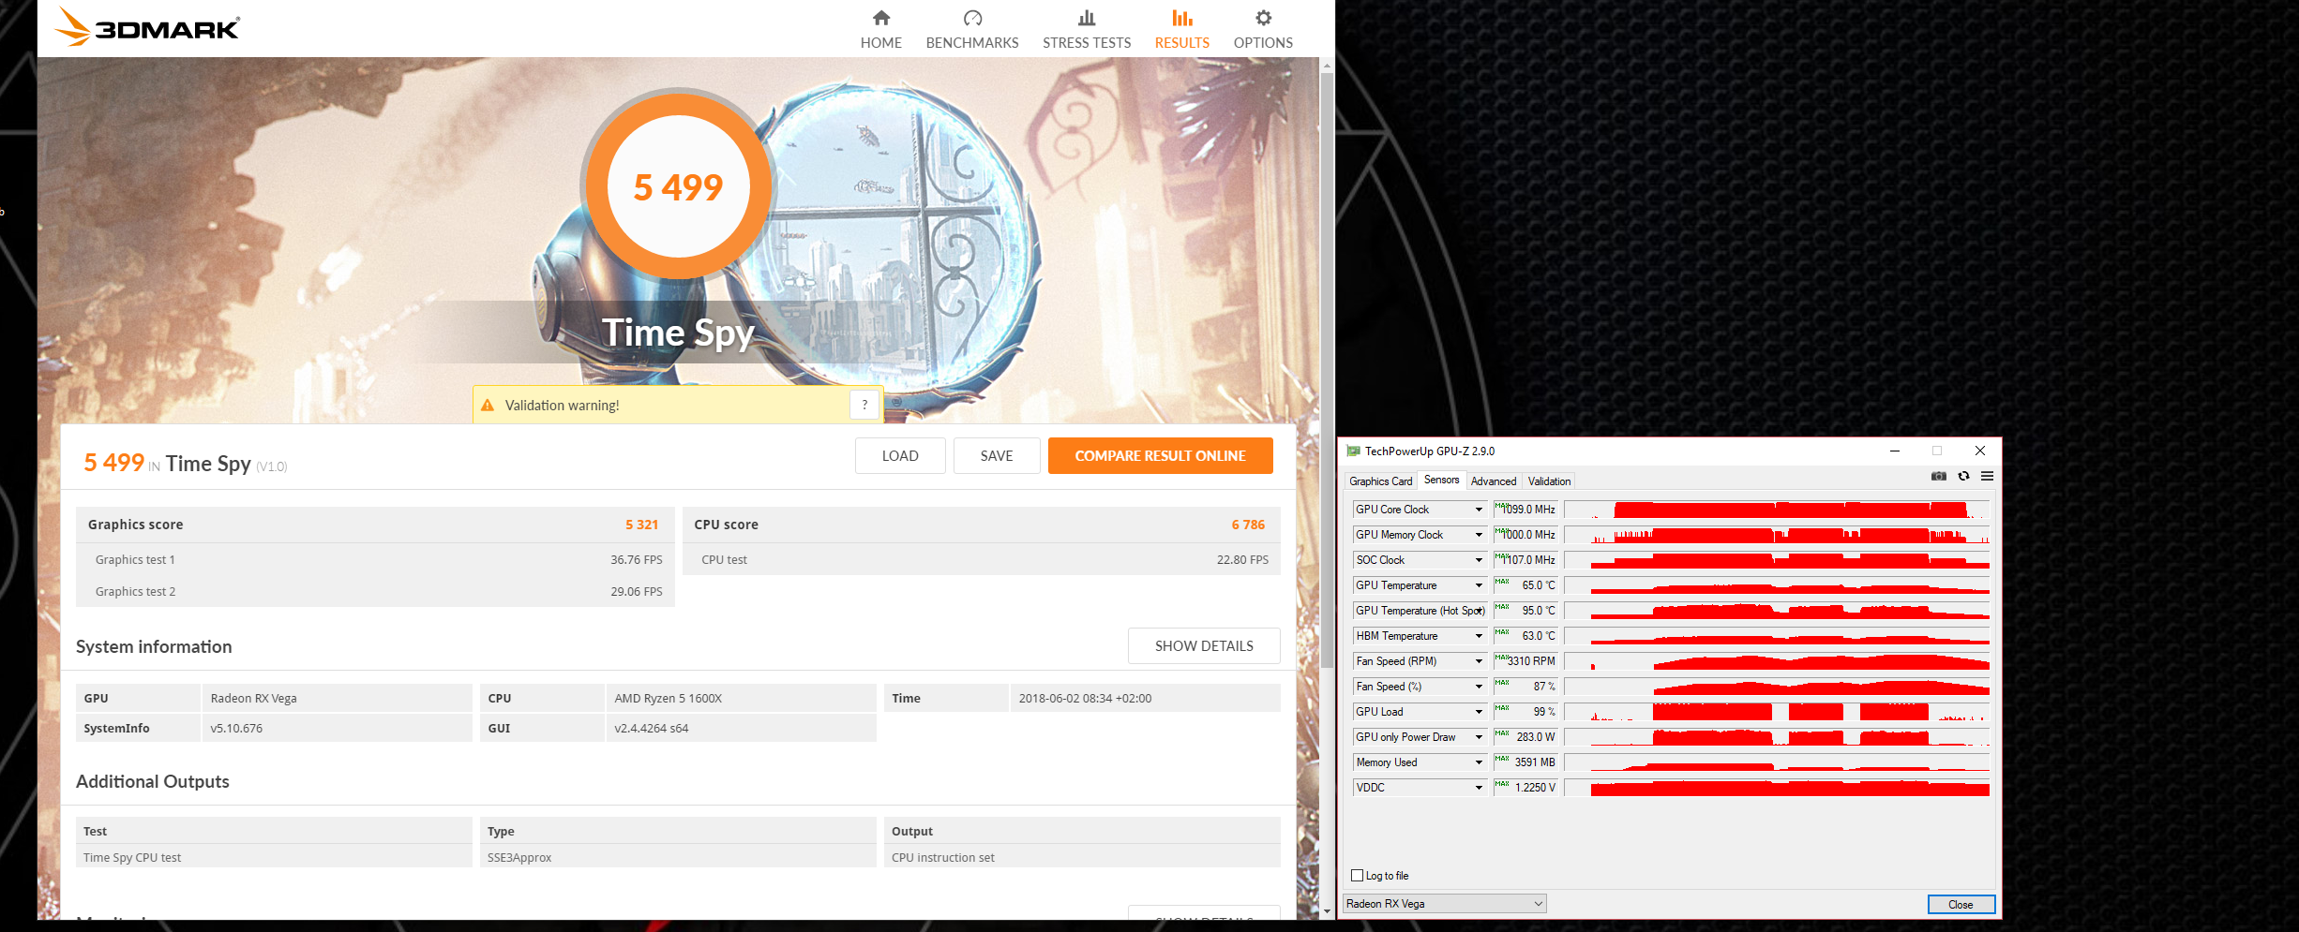Click the GPU Core Clock graph
Viewport: 2299px width, 932px height.
pyautogui.click(x=1777, y=510)
